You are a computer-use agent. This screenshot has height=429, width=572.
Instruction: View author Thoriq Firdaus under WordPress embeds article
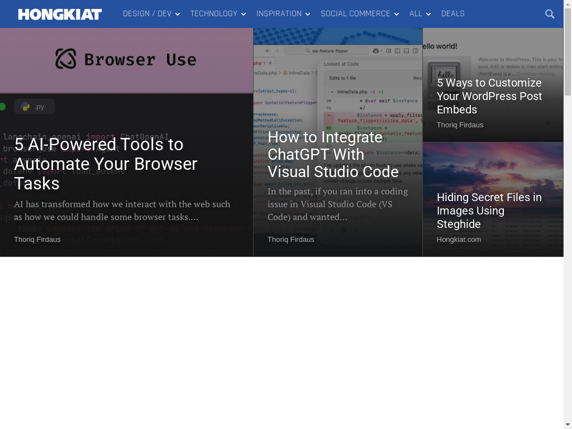pyautogui.click(x=460, y=125)
